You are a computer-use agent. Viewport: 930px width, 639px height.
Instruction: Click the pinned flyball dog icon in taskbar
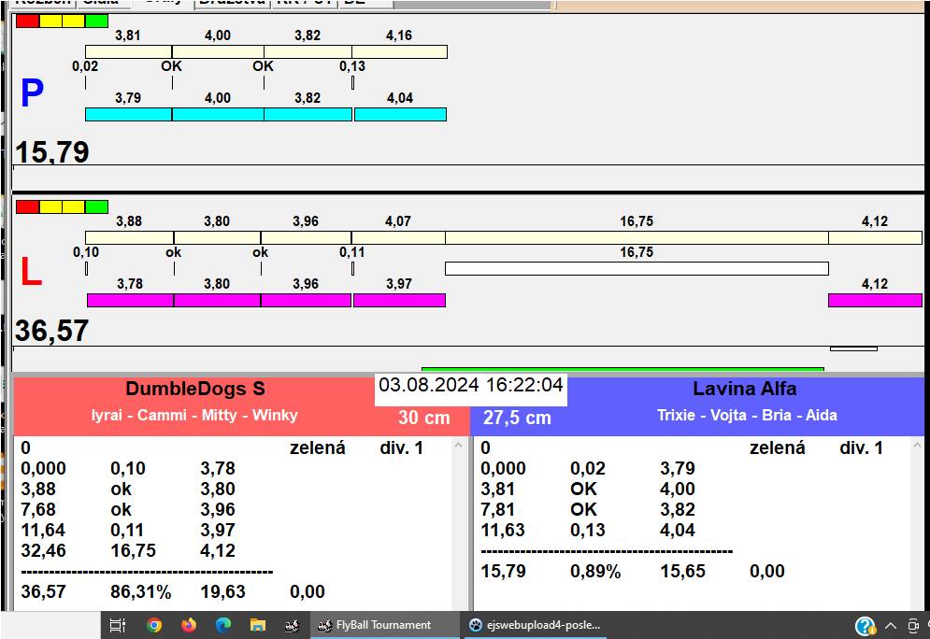(x=291, y=625)
